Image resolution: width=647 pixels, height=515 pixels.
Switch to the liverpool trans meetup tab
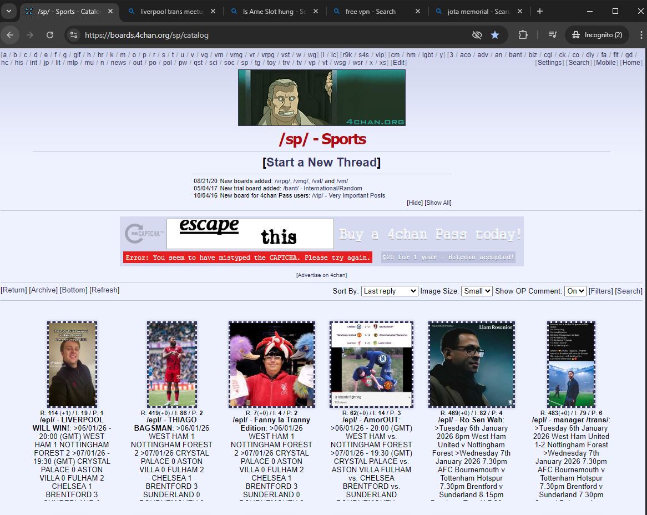pyautogui.click(x=171, y=12)
